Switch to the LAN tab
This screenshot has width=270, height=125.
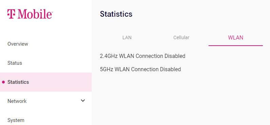point(127,37)
